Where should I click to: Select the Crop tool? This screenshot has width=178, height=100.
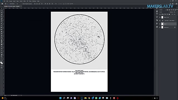[2, 17]
